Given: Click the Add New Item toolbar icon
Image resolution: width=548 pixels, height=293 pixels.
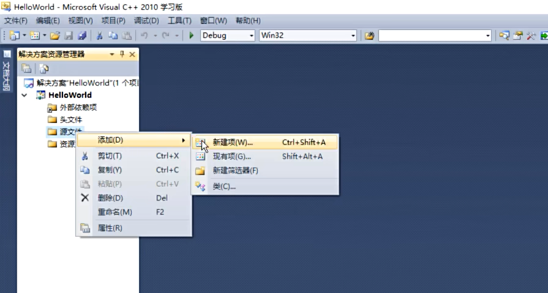Looking at the screenshot, I should [35, 35].
